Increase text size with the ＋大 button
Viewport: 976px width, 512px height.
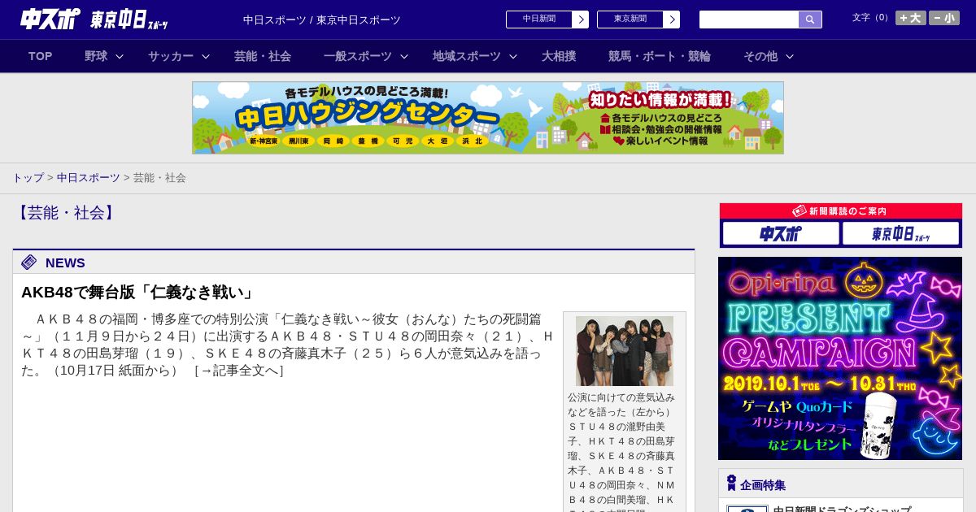pyautogui.click(x=911, y=18)
